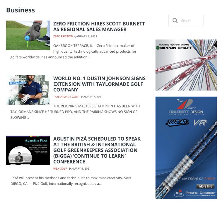
Task: Click the Agustin Pizá article thumbnail
Action: coord(28,150)
